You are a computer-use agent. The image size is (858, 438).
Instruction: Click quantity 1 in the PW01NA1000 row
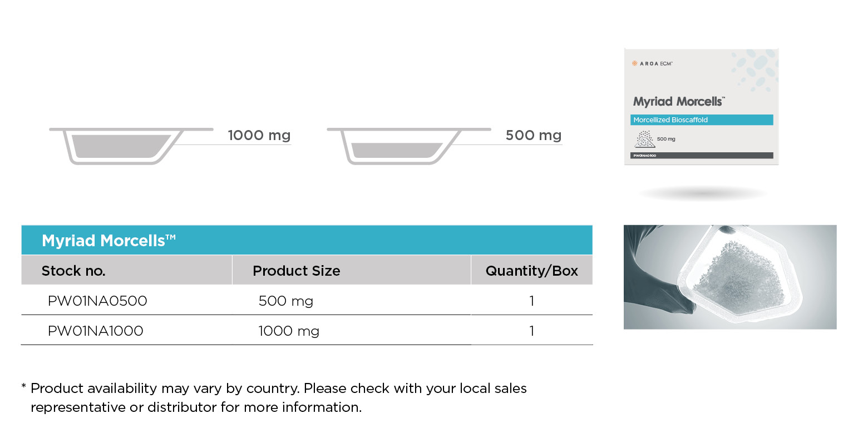click(532, 331)
